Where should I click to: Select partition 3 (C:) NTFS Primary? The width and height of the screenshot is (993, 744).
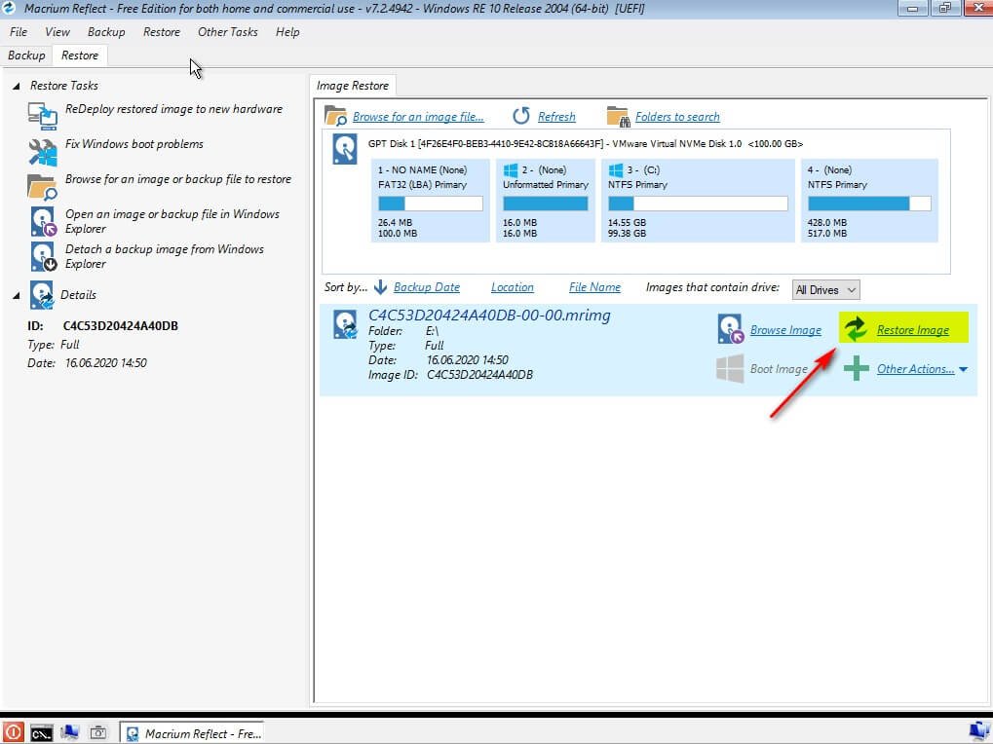[x=698, y=201]
